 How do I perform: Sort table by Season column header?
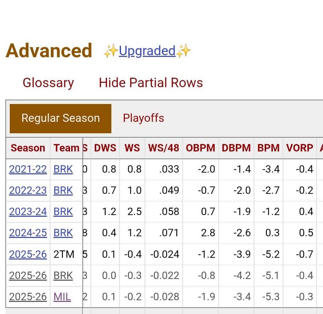(28, 148)
